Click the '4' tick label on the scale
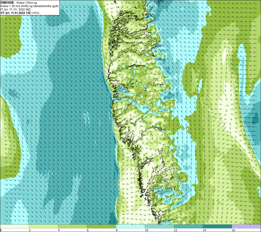This screenshot has height=232, width=261. [58, 230]
